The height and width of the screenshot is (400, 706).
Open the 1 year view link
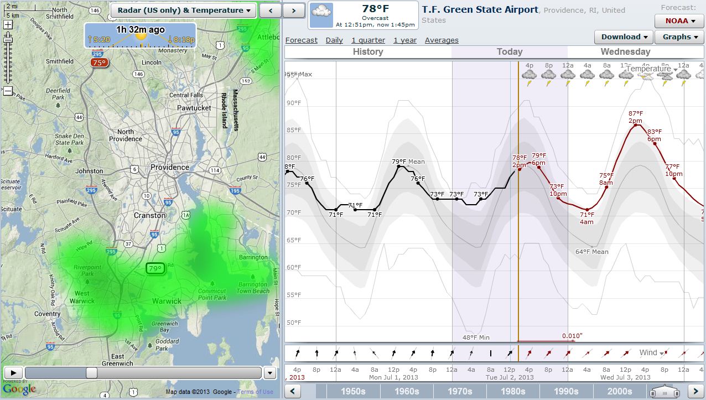tap(405, 40)
